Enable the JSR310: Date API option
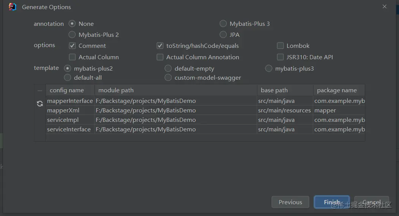The height and width of the screenshot is (216, 399). pyautogui.click(x=280, y=57)
